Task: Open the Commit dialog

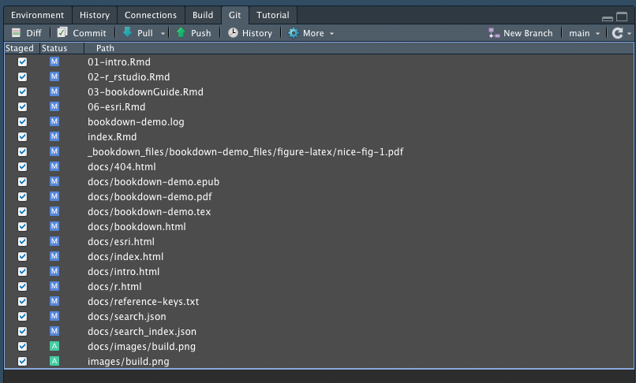Action: pos(81,33)
